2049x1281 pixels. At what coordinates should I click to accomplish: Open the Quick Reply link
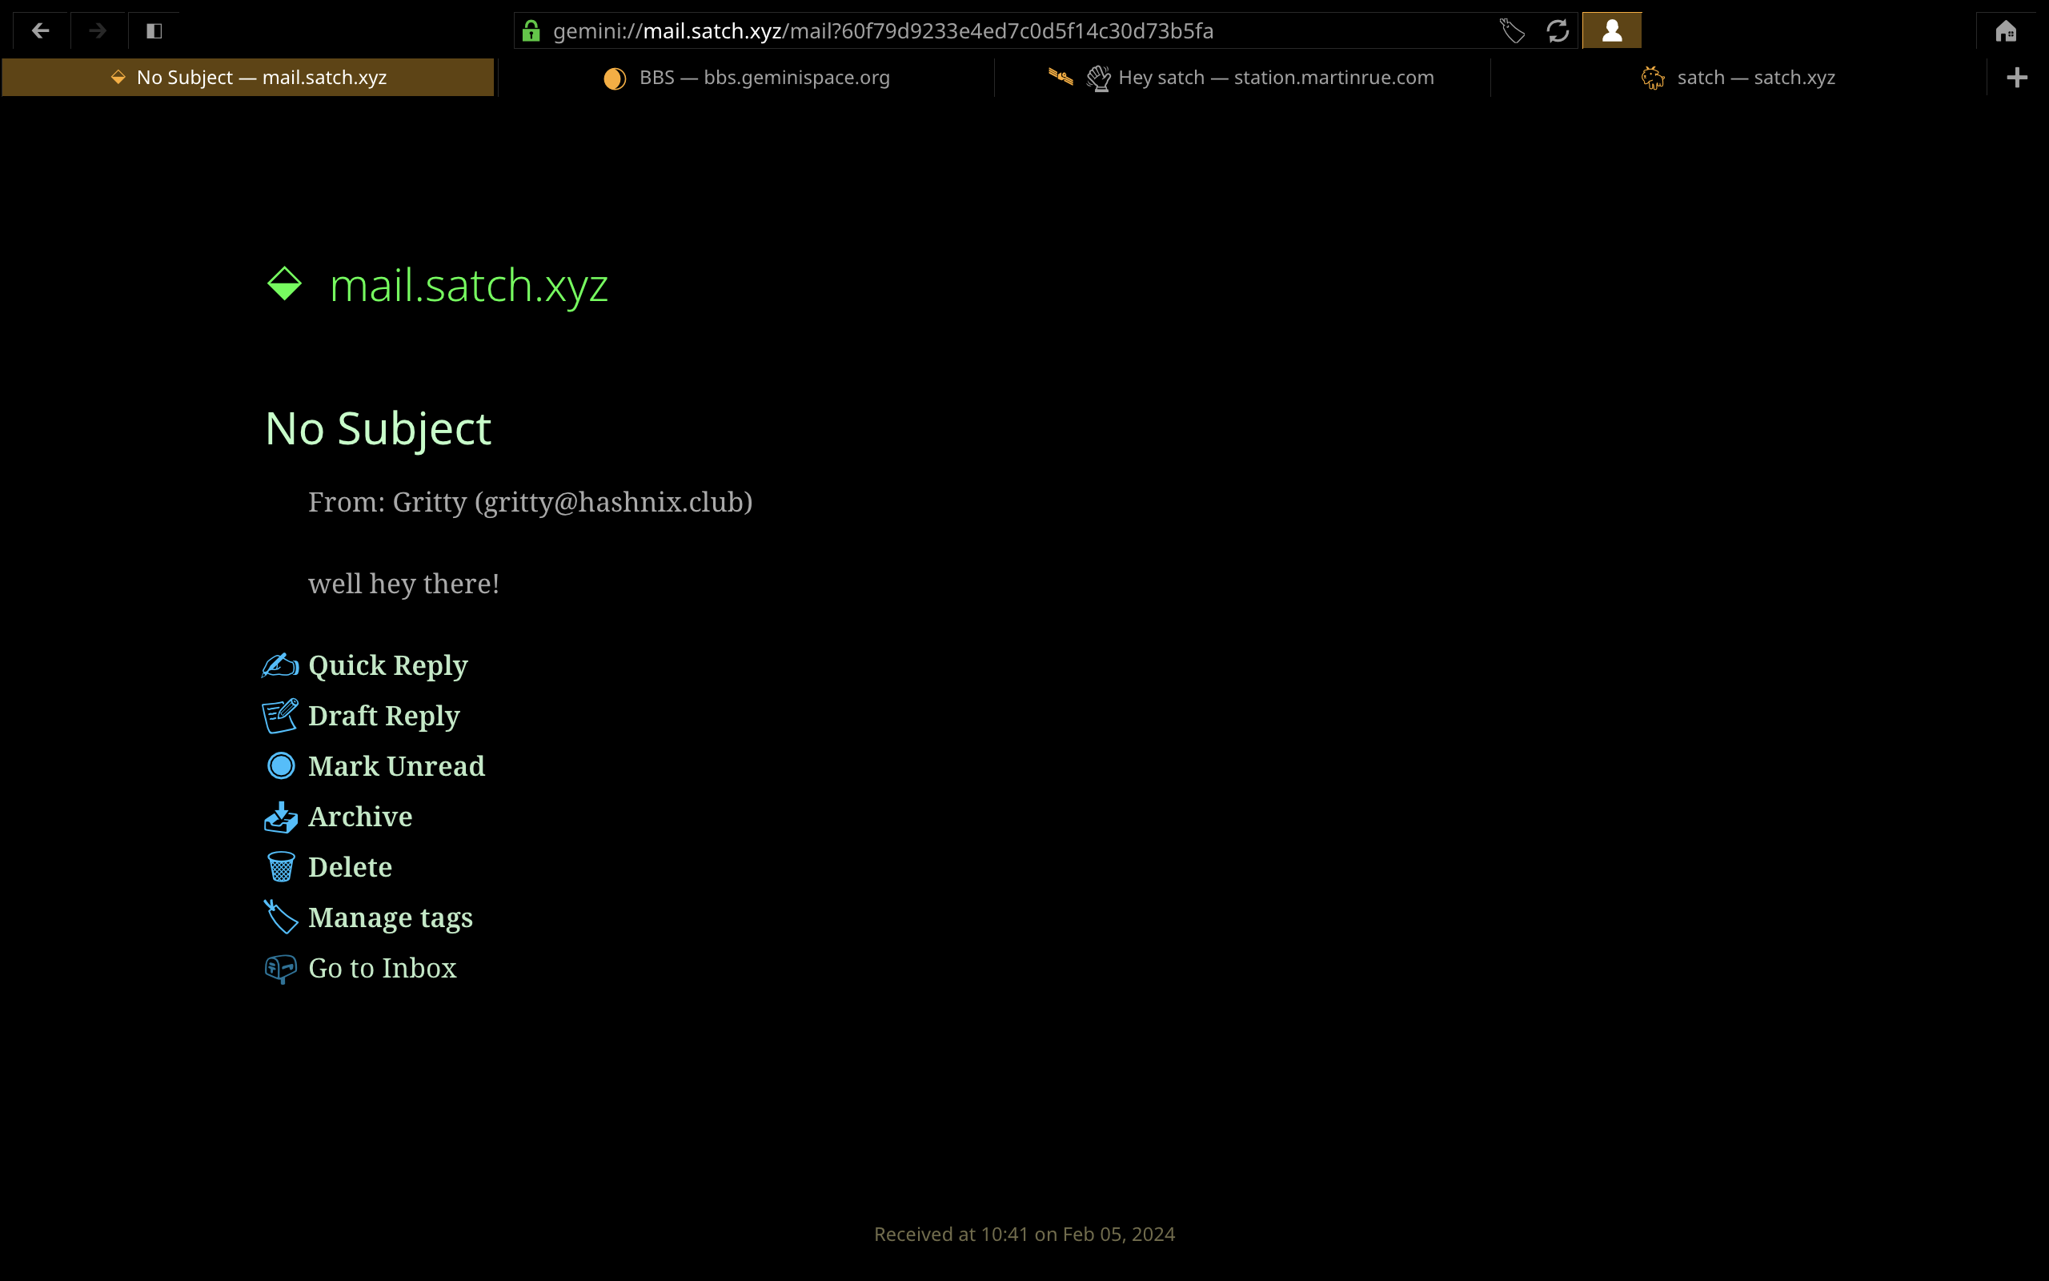tap(387, 666)
